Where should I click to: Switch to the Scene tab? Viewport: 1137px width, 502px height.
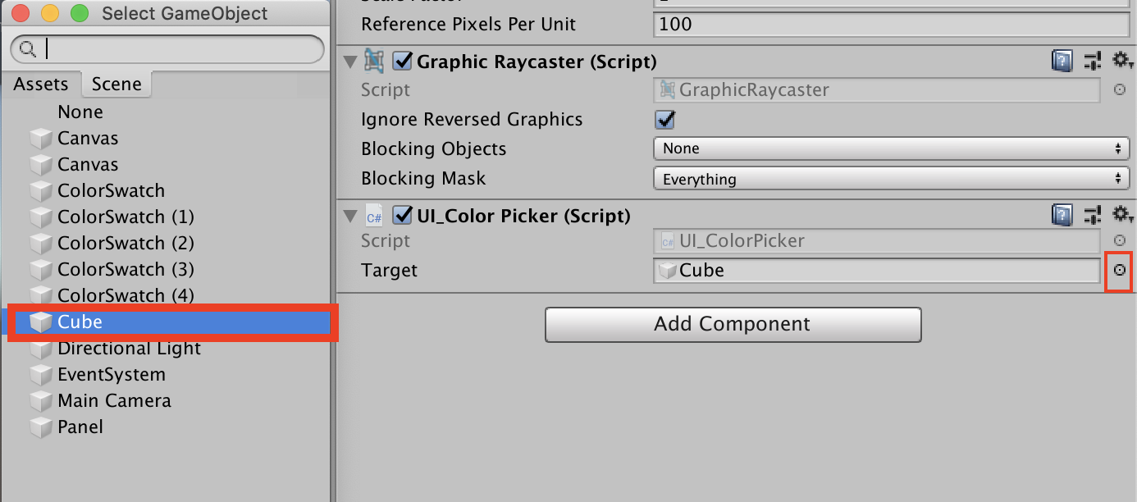(116, 84)
